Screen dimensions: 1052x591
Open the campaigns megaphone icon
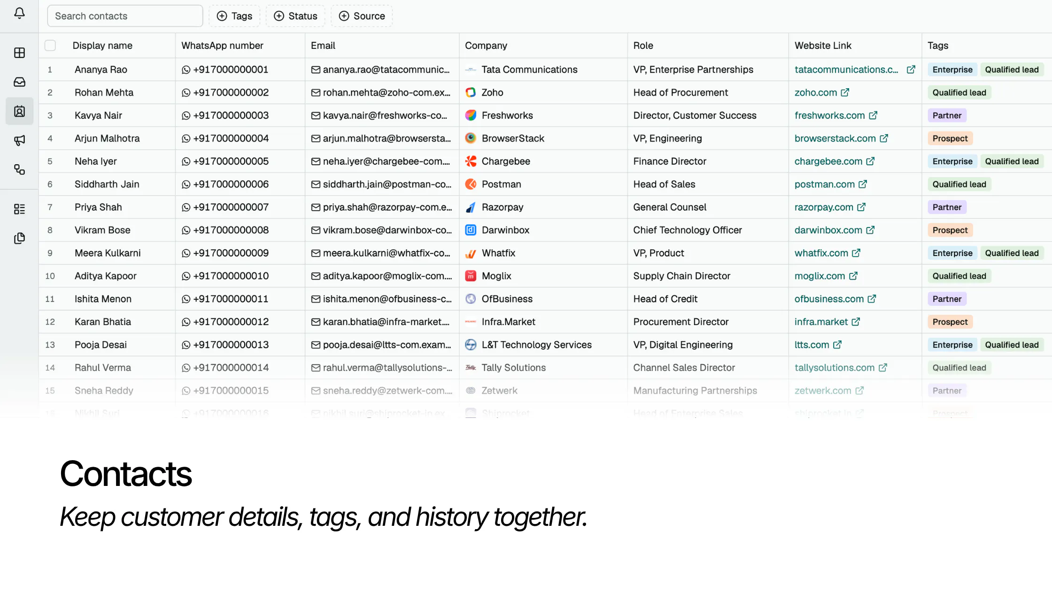[19, 140]
